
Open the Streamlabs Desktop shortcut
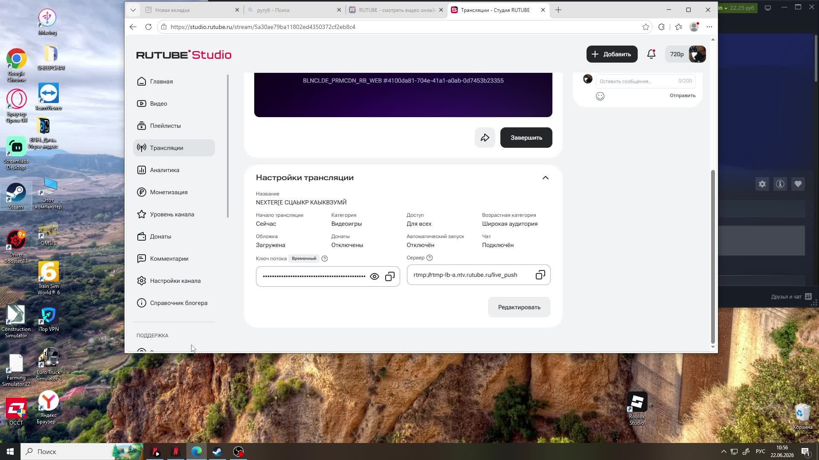click(16, 153)
